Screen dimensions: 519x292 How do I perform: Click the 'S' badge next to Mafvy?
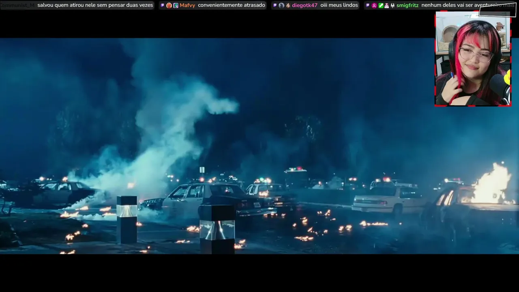176,5
